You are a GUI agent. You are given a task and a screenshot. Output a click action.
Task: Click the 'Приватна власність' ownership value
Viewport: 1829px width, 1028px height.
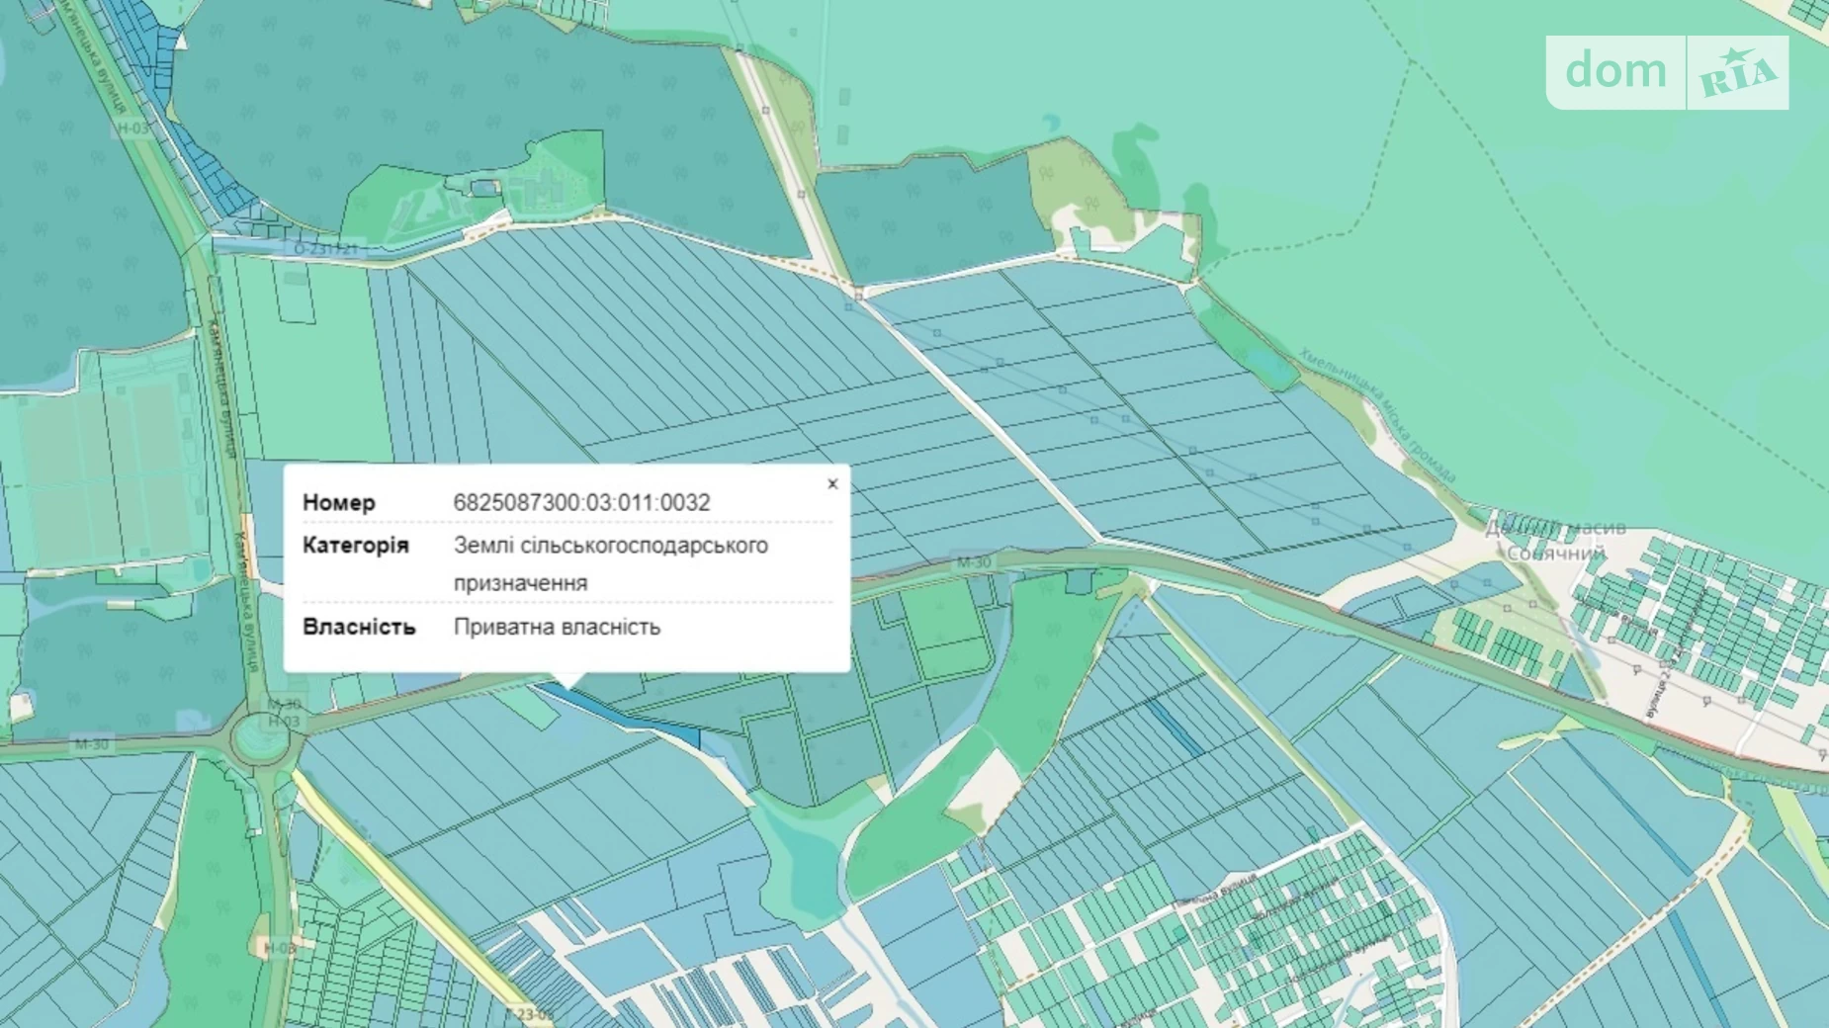click(x=557, y=627)
